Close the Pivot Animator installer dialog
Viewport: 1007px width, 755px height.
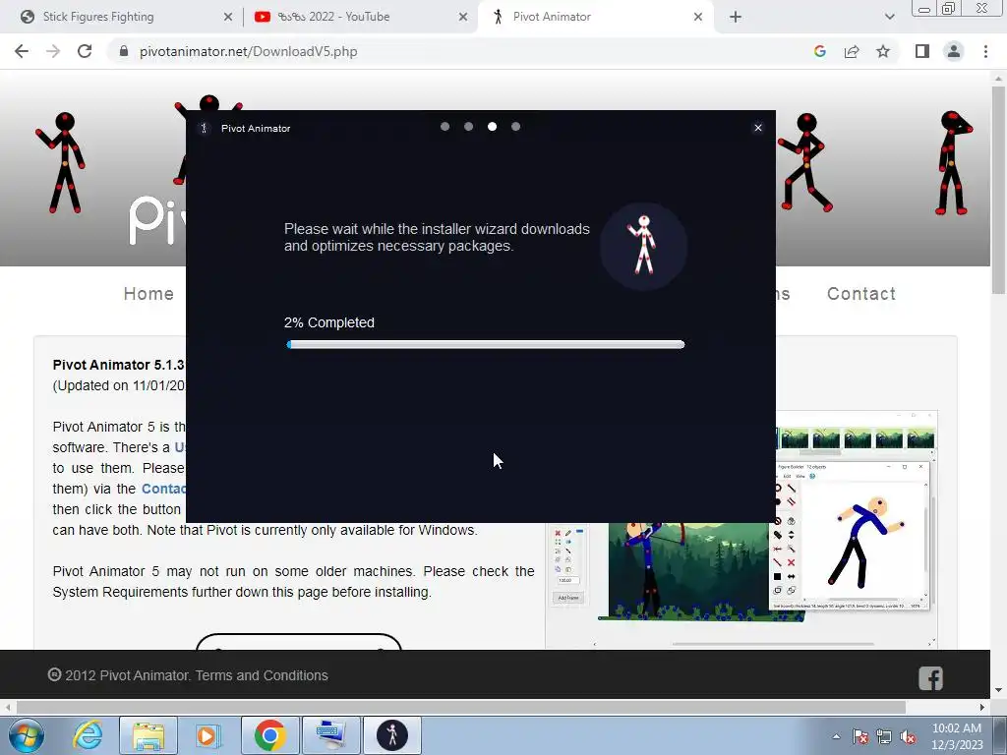758,128
